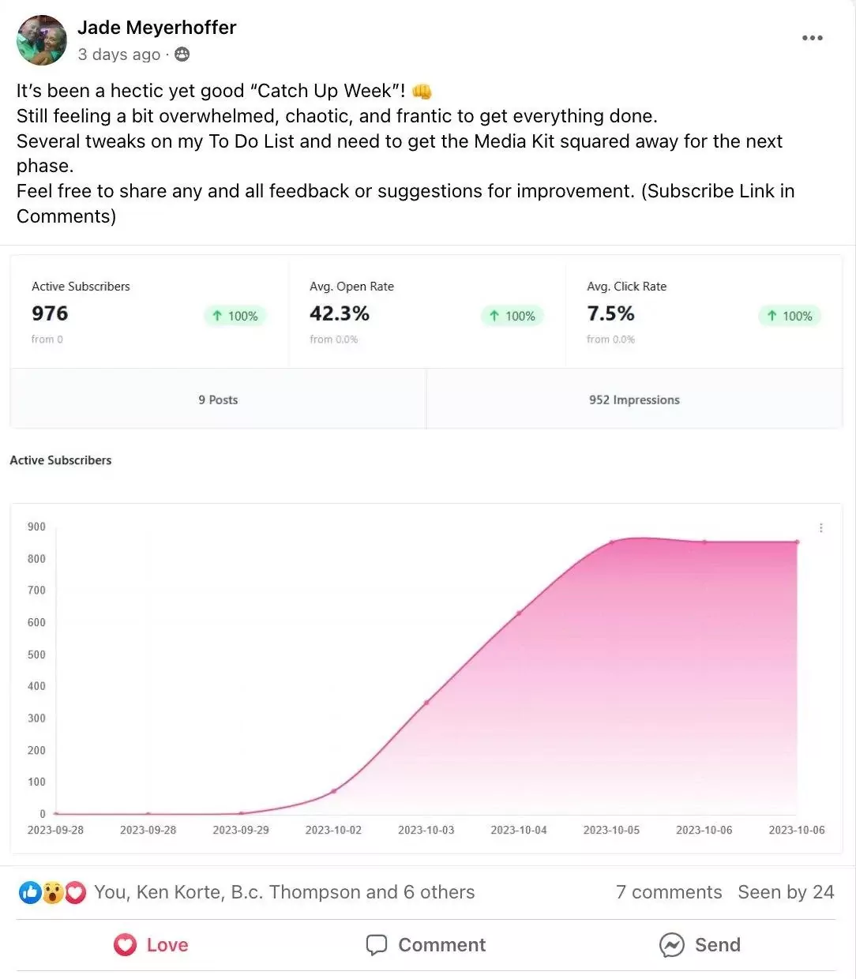The image size is (856, 979).
Task: Open the list of people who reacted
Action: coord(284,892)
